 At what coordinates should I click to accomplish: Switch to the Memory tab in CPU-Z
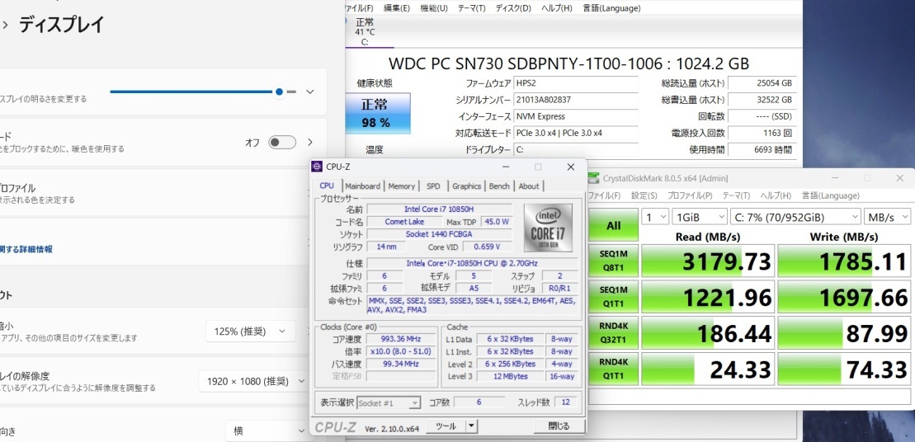click(x=402, y=186)
